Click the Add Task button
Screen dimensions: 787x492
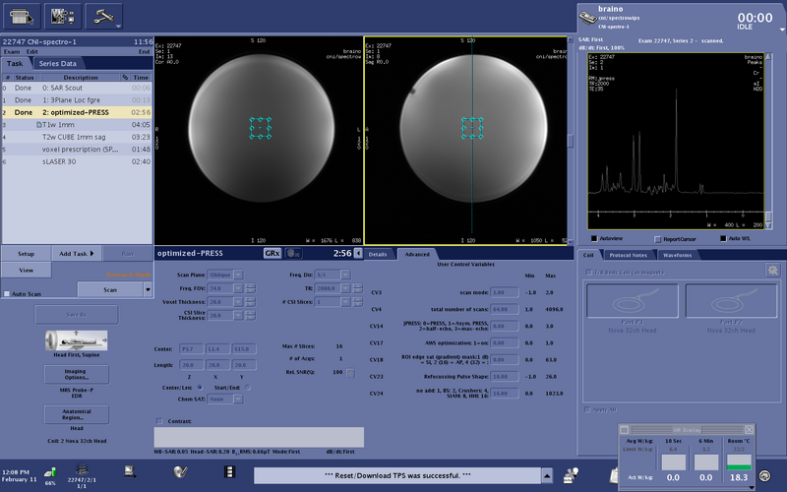pyautogui.click(x=77, y=254)
